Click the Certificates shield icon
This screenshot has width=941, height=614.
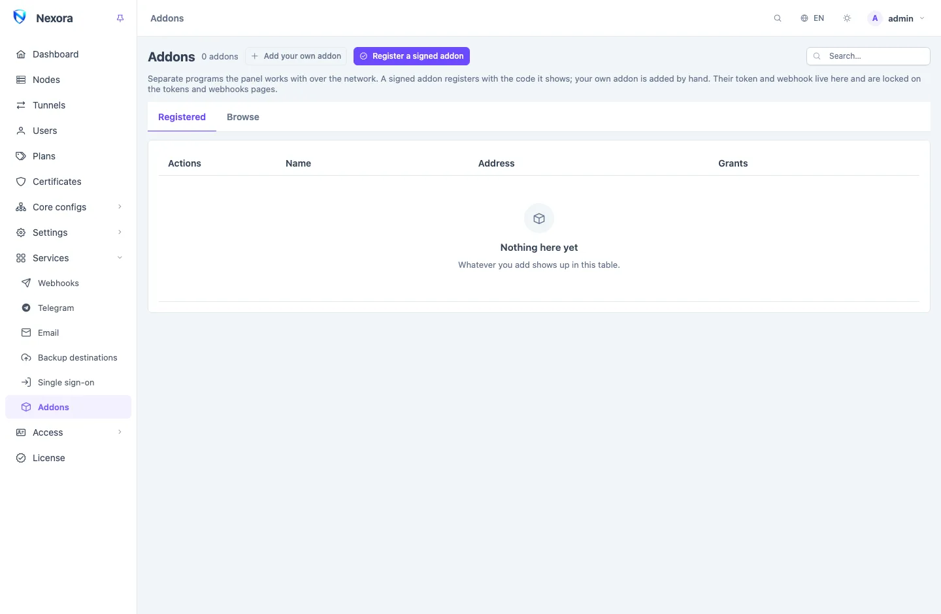point(21,182)
